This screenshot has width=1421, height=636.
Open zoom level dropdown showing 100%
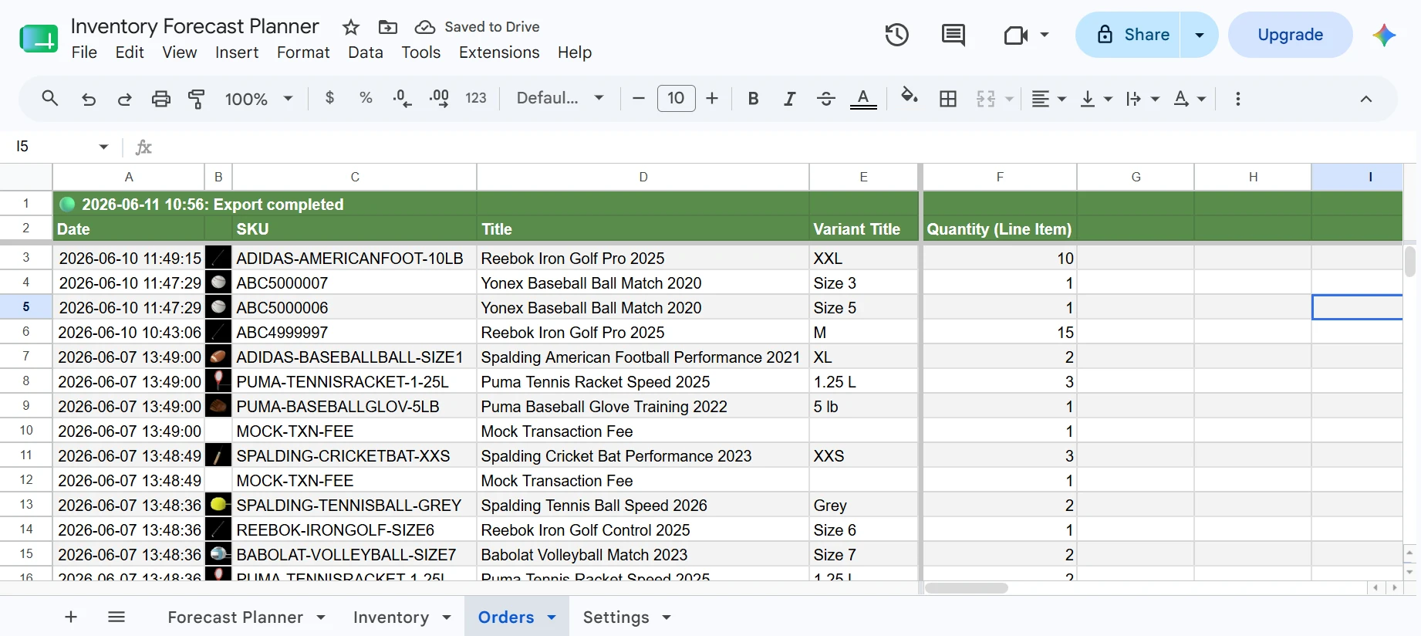click(259, 99)
